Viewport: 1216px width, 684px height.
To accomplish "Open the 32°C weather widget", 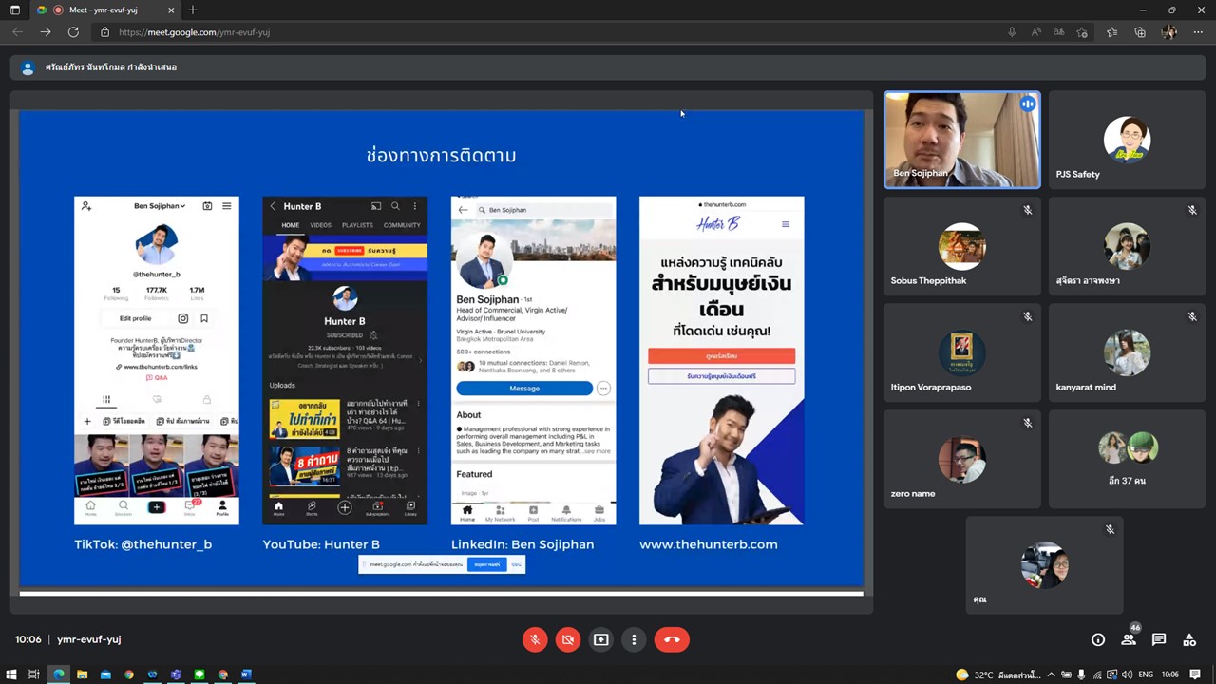I will pos(997,674).
